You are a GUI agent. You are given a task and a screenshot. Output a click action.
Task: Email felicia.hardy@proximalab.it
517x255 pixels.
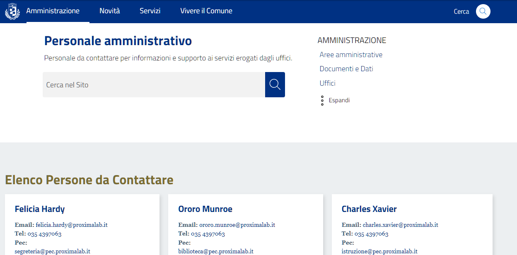(x=71, y=225)
